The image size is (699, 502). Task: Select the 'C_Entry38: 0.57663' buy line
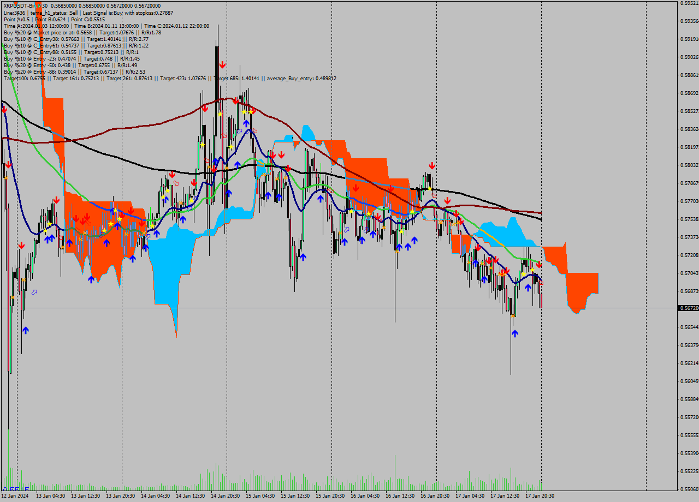click(76, 39)
